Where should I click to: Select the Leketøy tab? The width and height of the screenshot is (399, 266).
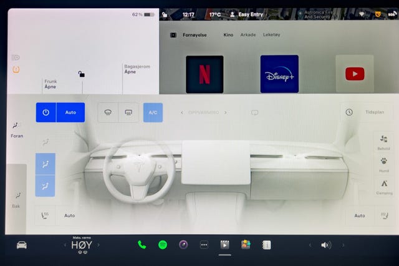click(272, 34)
